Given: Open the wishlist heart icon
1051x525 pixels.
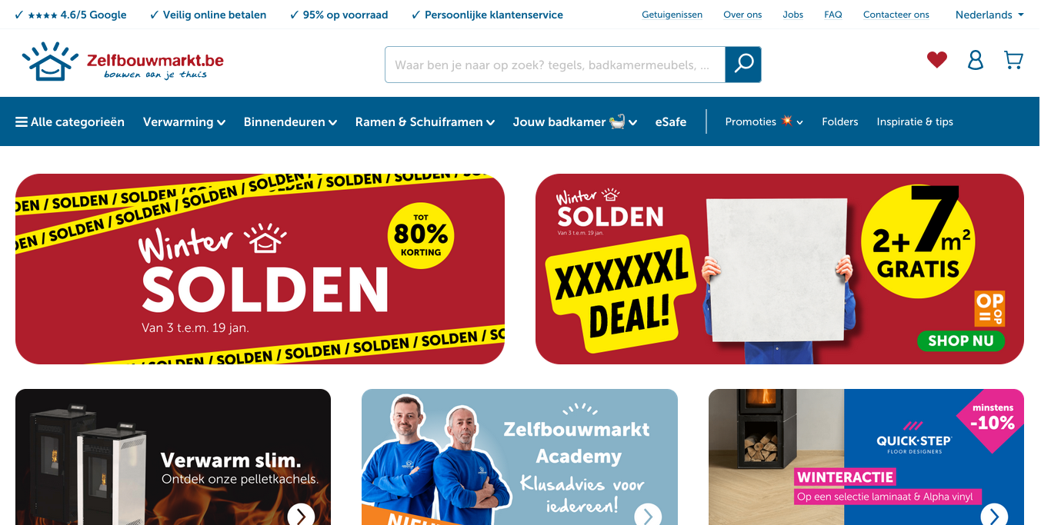Looking at the screenshot, I should click(936, 60).
